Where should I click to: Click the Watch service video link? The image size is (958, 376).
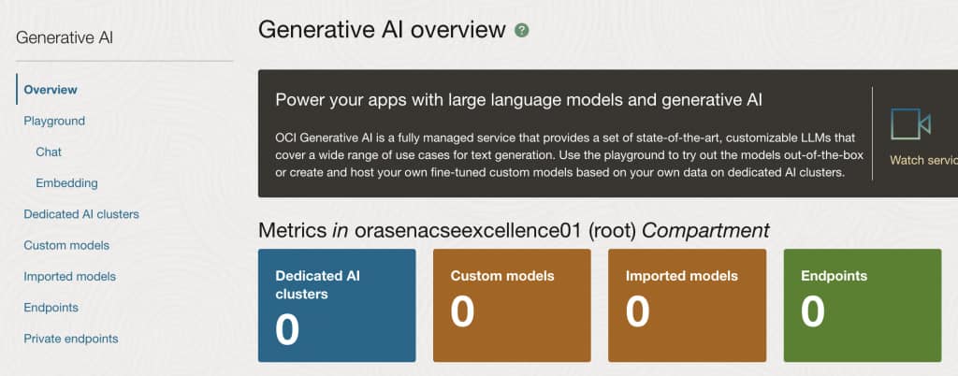pos(922,161)
